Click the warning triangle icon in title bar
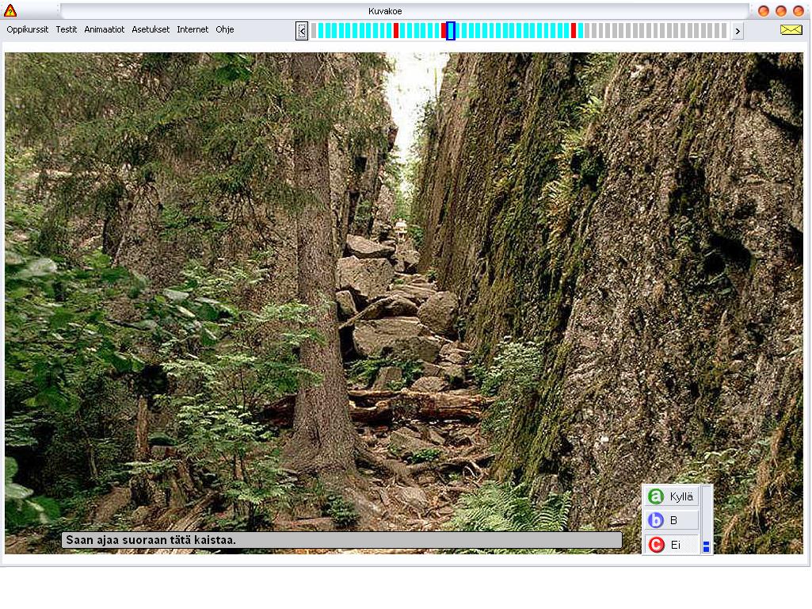 pos(10,11)
